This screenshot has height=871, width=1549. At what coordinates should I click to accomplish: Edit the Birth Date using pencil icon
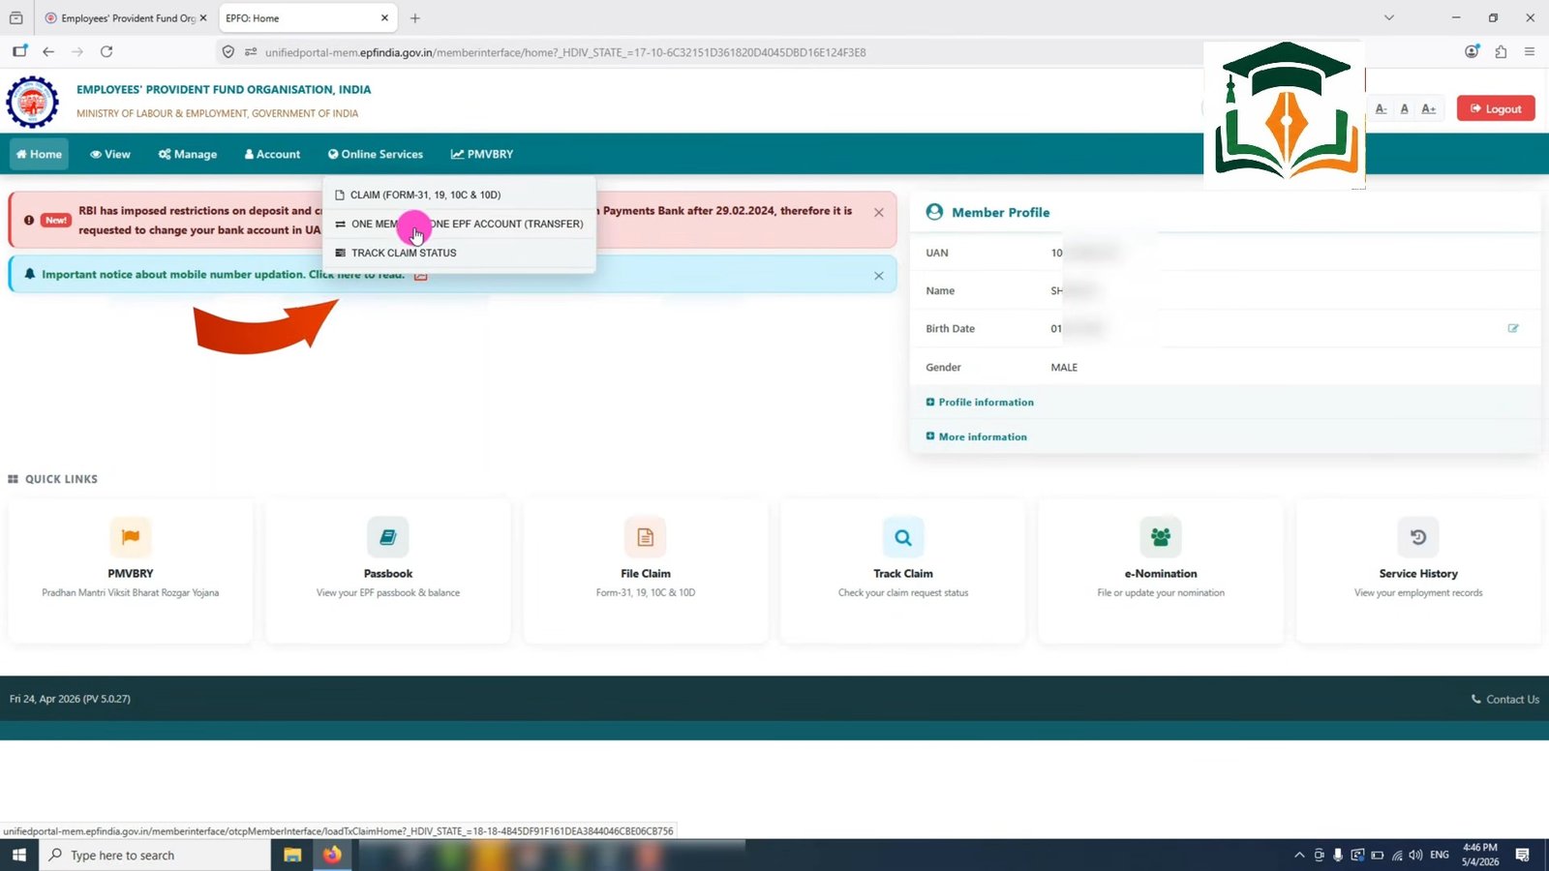point(1513,328)
